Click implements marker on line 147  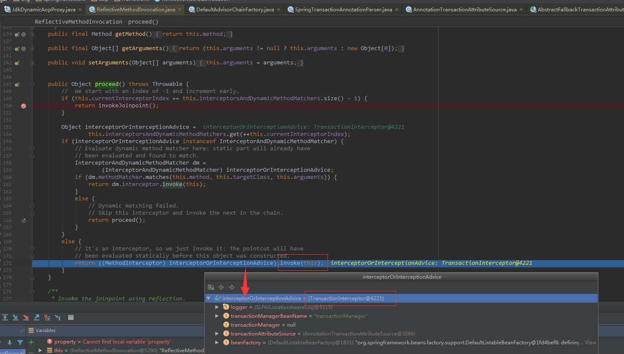(17, 84)
